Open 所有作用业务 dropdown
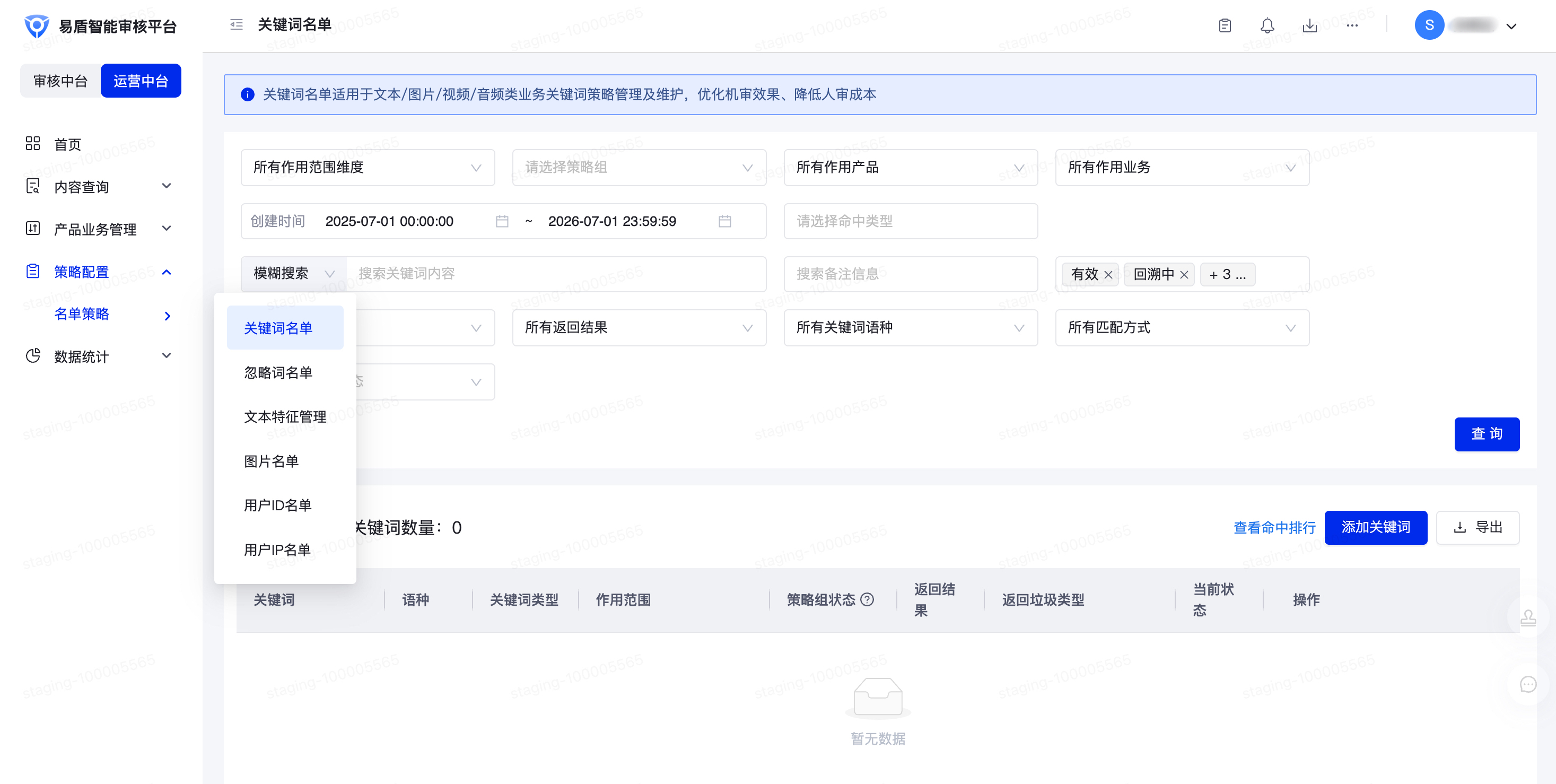The height and width of the screenshot is (784, 1556). coord(1182,167)
